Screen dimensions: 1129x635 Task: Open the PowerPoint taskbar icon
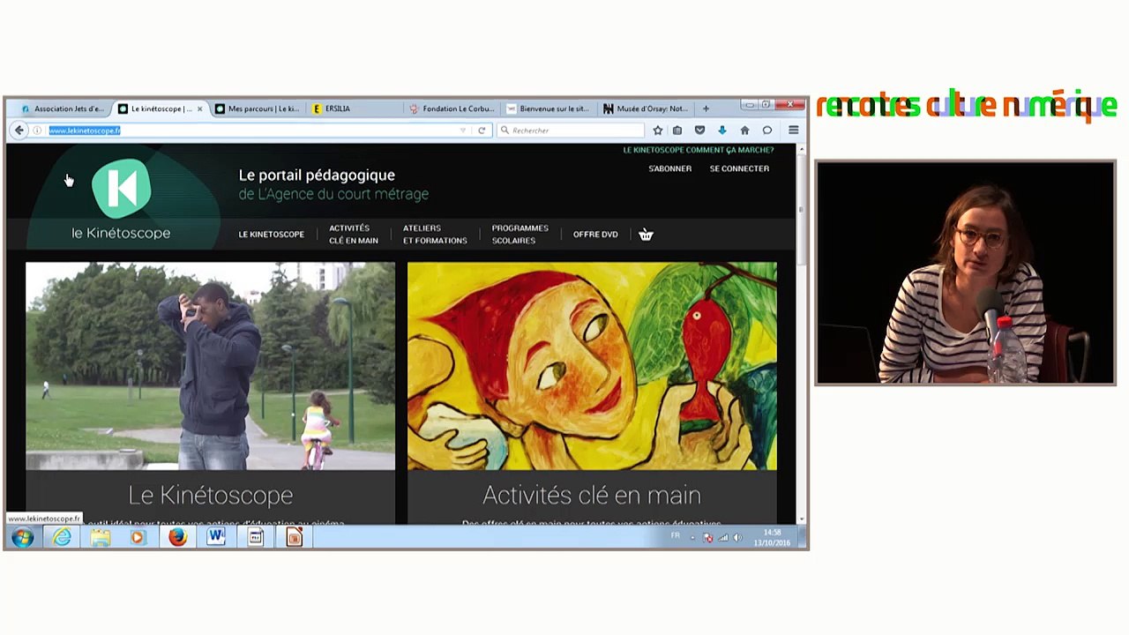295,537
